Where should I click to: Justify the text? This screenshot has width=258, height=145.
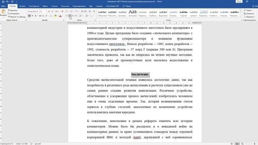(x=76, y=16)
